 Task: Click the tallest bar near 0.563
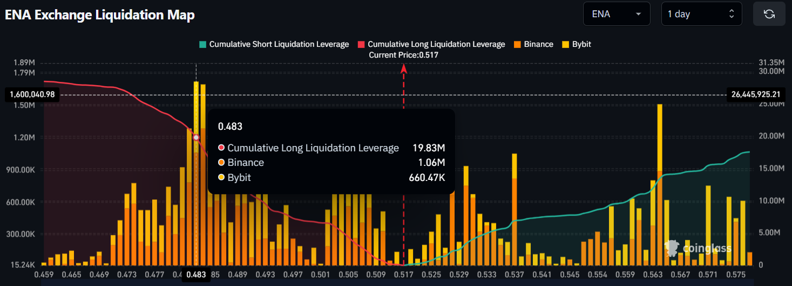coord(660,184)
